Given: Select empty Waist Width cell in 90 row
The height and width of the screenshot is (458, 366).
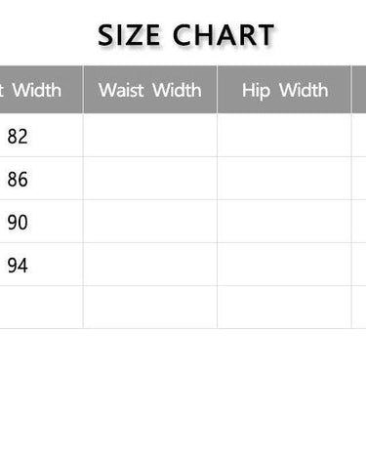Looking at the screenshot, I should pos(150,222).
